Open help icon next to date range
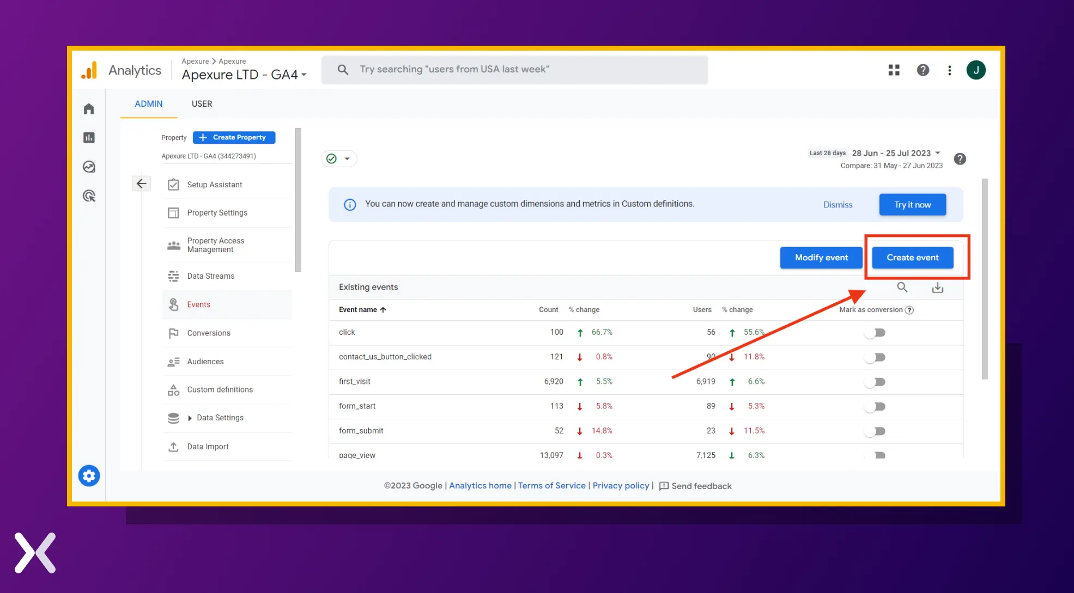The width and height of the screenshot is (1074, 593). pyautogui.click(x=960, y=159)
